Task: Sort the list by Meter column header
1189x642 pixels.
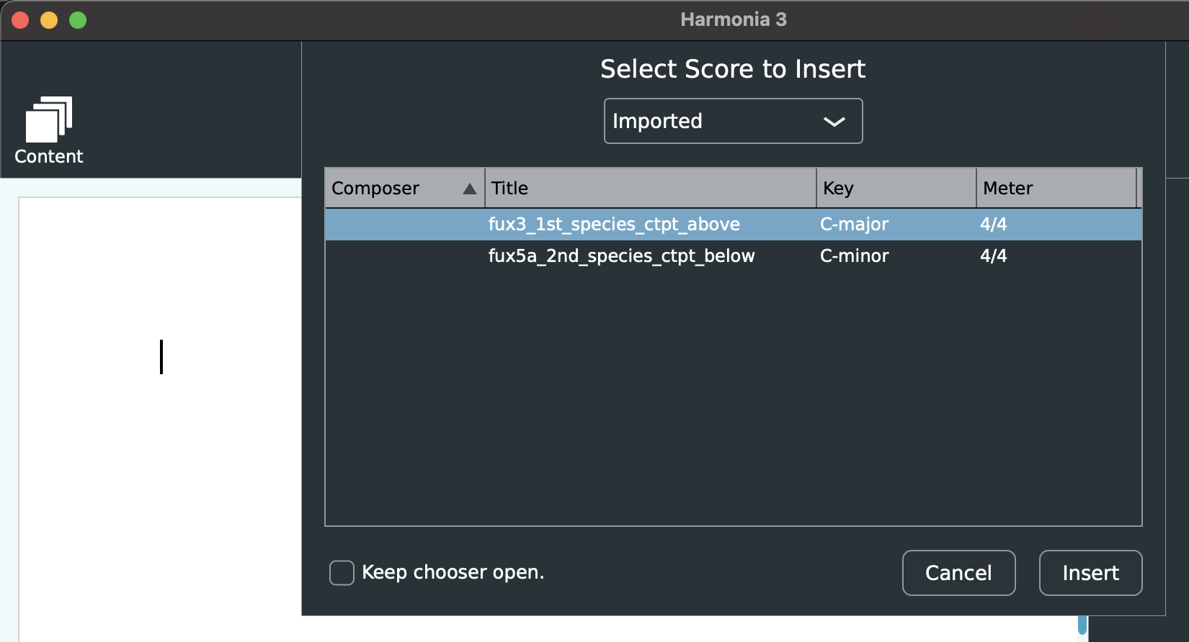Action: pos(1055,189)
